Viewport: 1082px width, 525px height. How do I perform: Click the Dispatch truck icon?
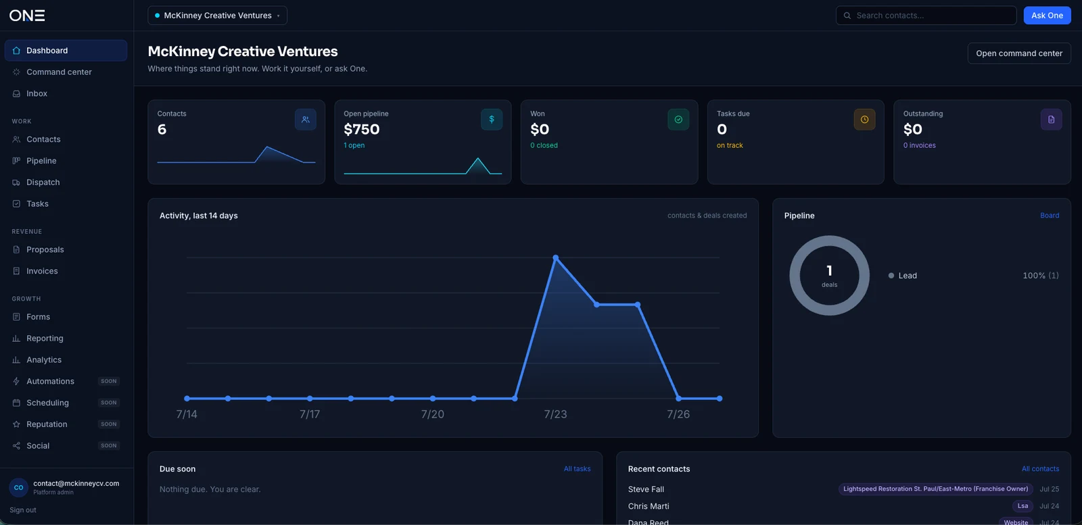click(16, 182)
